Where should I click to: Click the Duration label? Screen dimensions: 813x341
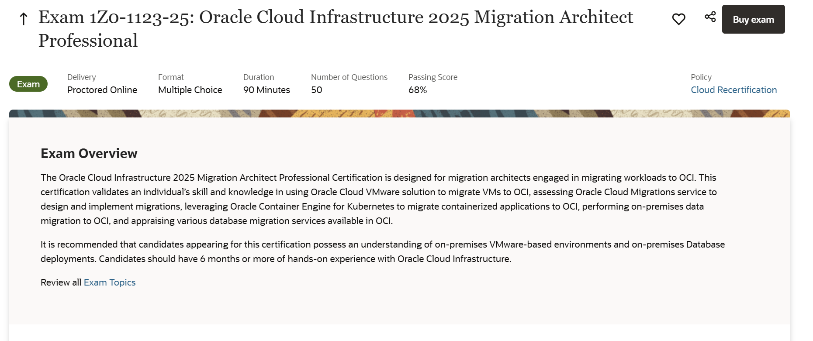(x=259, y=77)
